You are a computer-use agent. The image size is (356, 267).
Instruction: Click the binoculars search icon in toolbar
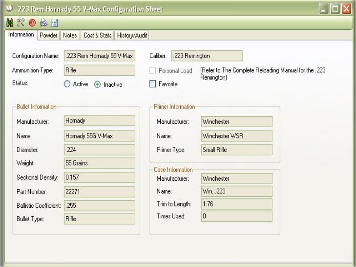(9, 23)
